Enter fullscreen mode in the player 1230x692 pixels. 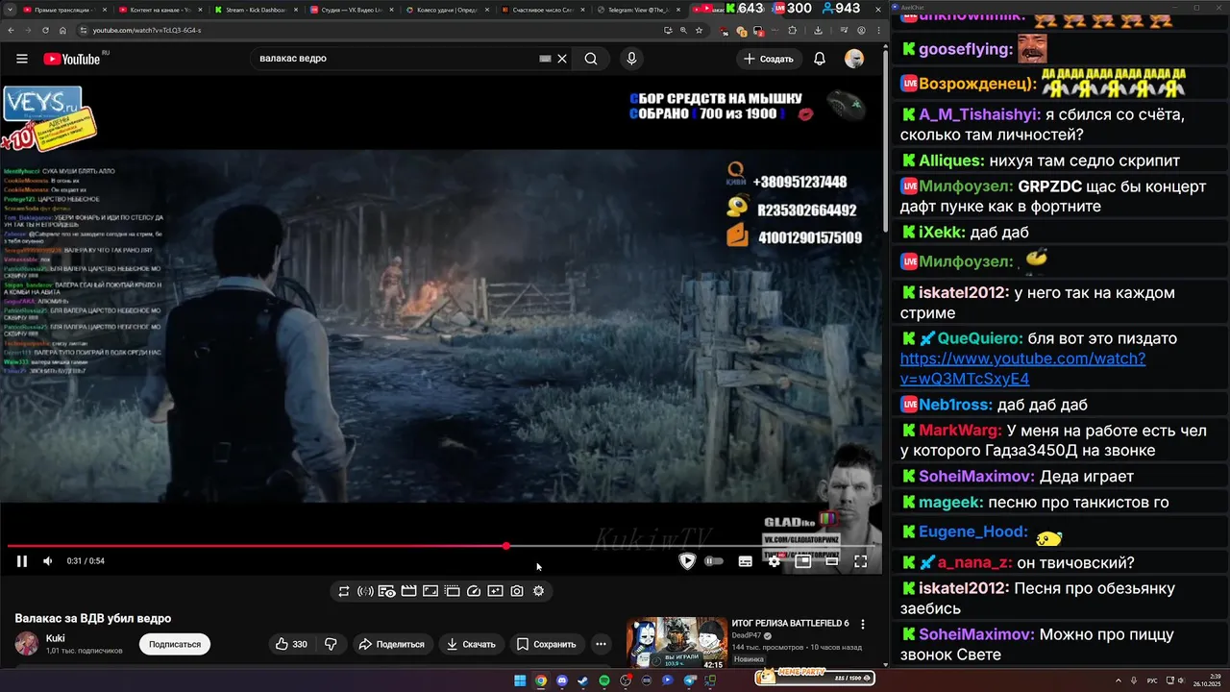(861, 561)
